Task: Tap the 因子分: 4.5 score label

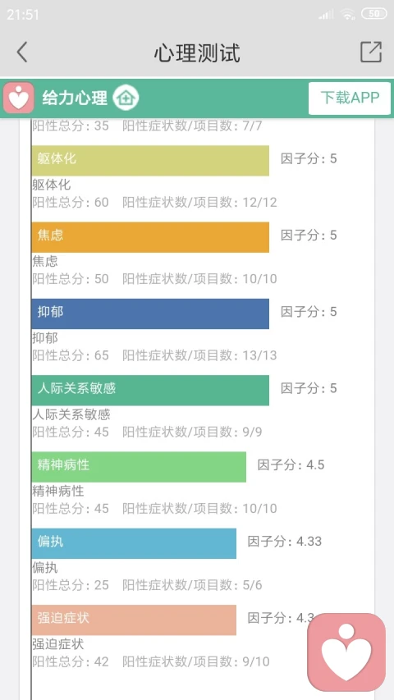Action: (x=291, y=465)
